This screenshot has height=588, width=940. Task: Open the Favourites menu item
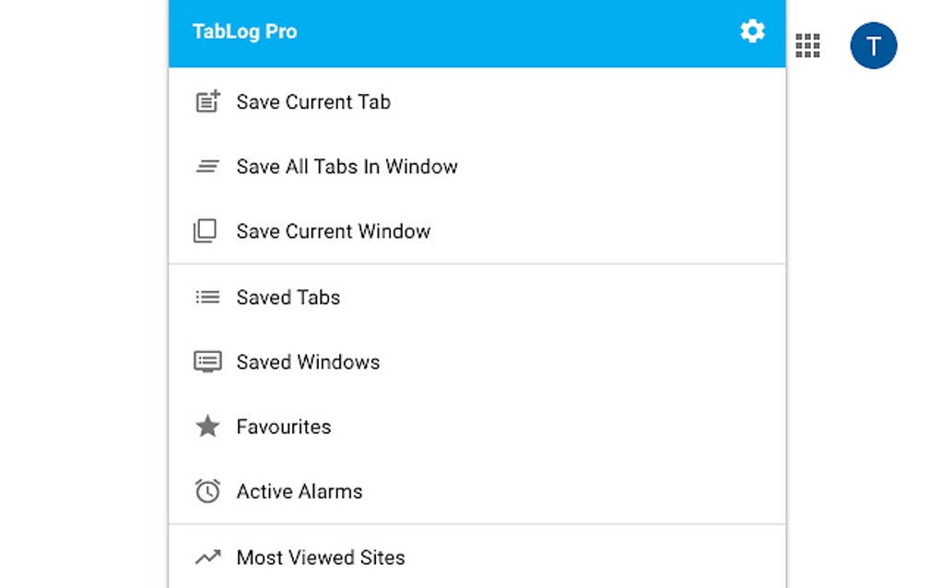283,427
